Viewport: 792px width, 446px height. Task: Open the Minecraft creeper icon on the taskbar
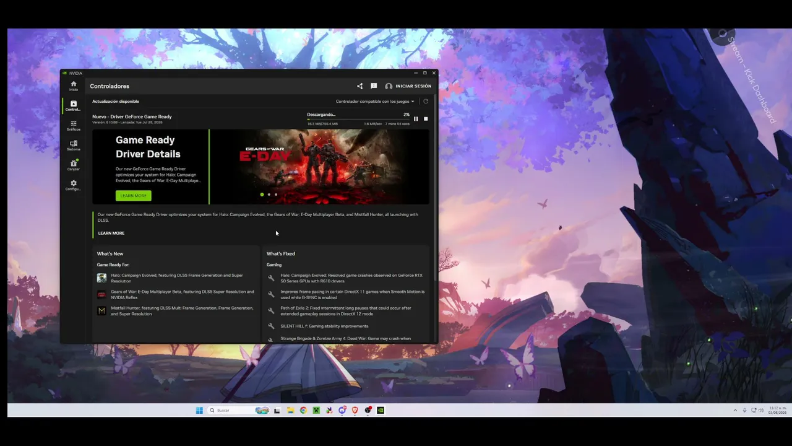pyautogui.click(x=316, y=410)
